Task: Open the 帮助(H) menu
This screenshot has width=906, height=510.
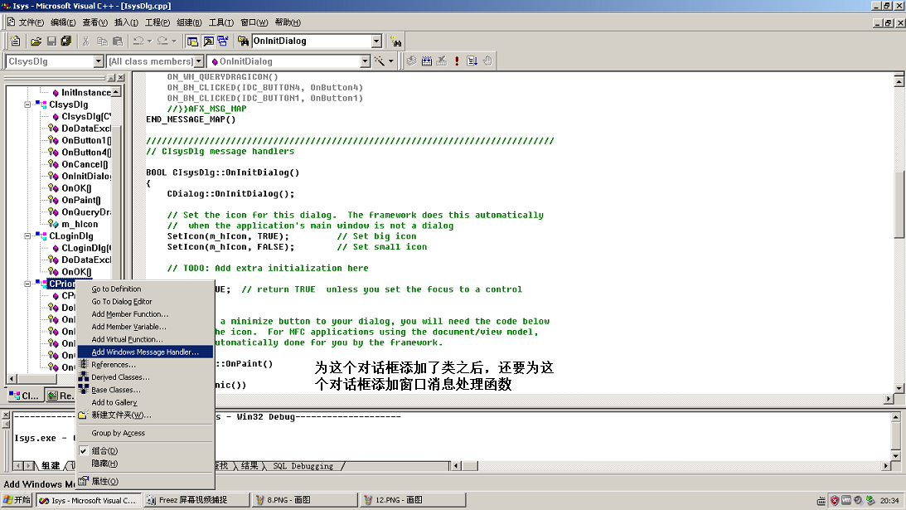Action: tap(287, 22)
